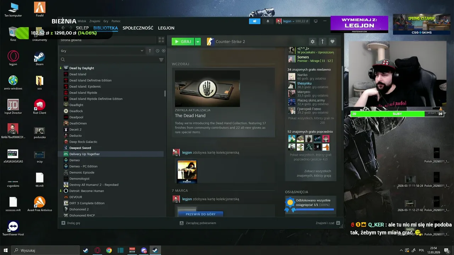This screenshot has width=454, height=255.
Task: Click the download manager icon at the bottom
Action: click(182, 223)
